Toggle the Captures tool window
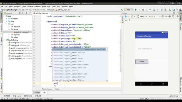Screen dimensions: 182x102 1,41
